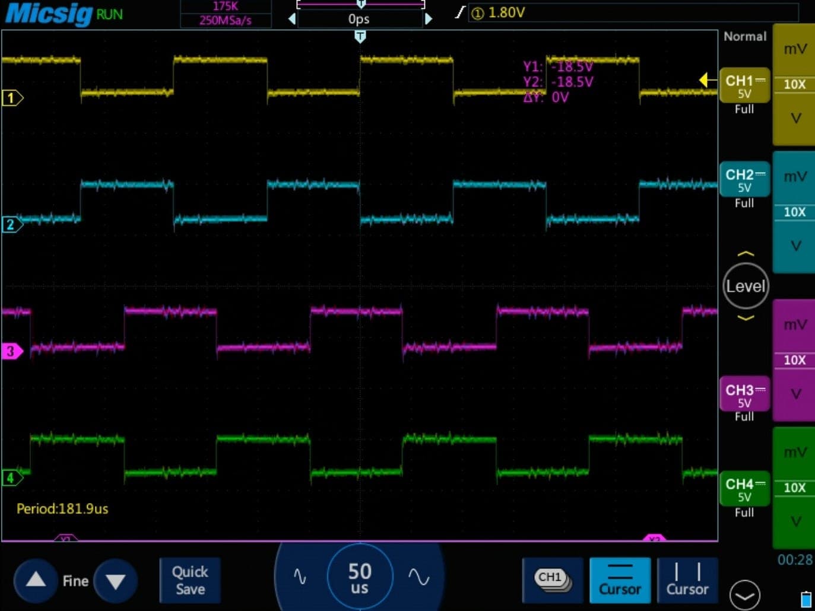Click the Quick Save button

(190, 580)
